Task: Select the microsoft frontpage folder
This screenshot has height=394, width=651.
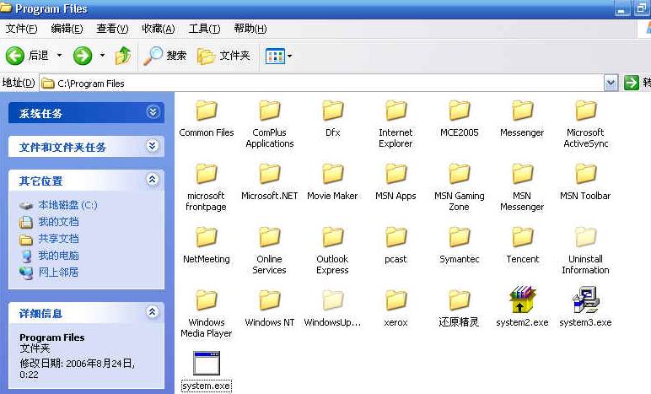Action: coord(207,187)
